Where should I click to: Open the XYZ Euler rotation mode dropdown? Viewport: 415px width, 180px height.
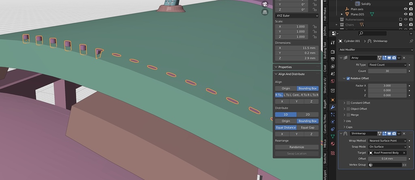pyautogui.click(x=297, y=16)
